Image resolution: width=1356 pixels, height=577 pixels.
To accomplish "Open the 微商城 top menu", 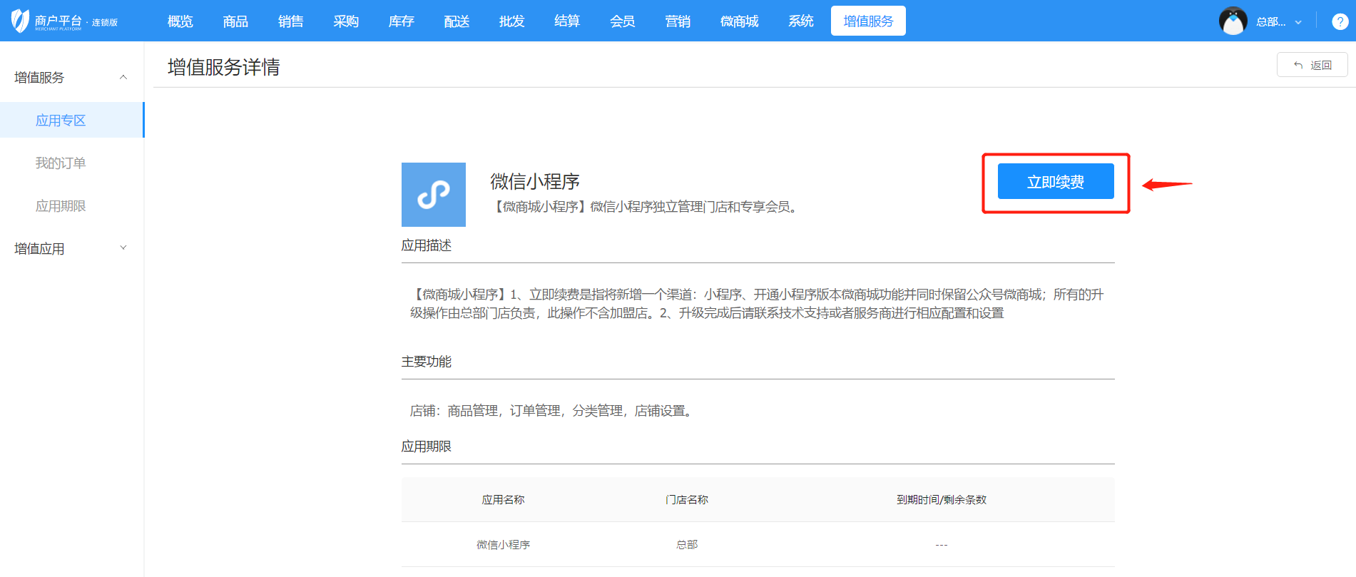I will click(739, 21).
